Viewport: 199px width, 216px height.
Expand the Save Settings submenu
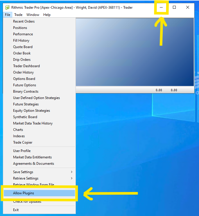[x=40, y=172]
